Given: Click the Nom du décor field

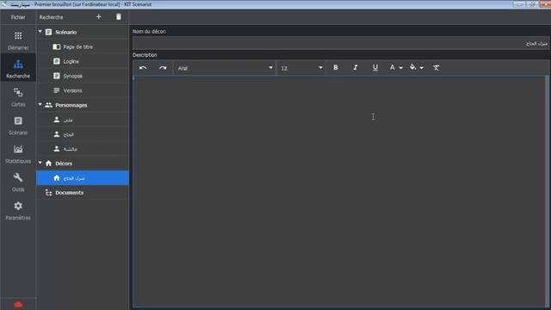Looking at the screenshot, I should 341,44.
